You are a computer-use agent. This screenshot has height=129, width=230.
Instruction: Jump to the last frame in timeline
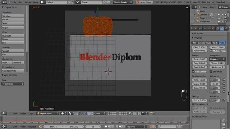(x=124, y=126)
